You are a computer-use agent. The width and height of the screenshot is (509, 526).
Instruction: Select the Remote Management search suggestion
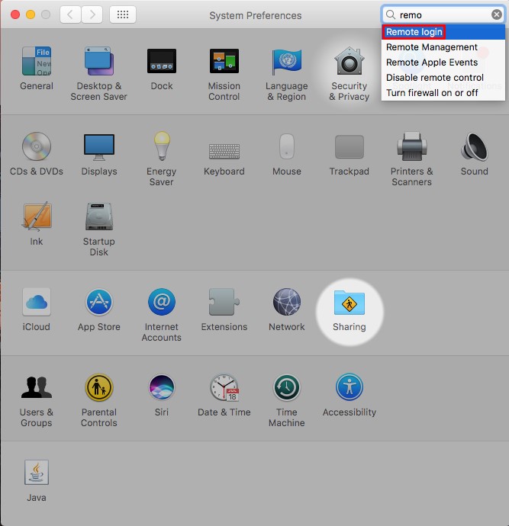coord(443,47)
